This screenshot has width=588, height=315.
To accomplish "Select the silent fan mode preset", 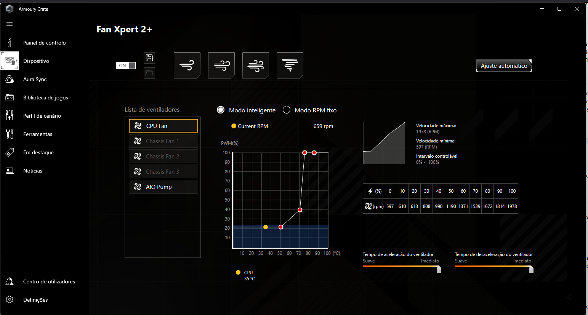I will pyautogui.click(x=187, y=66).
